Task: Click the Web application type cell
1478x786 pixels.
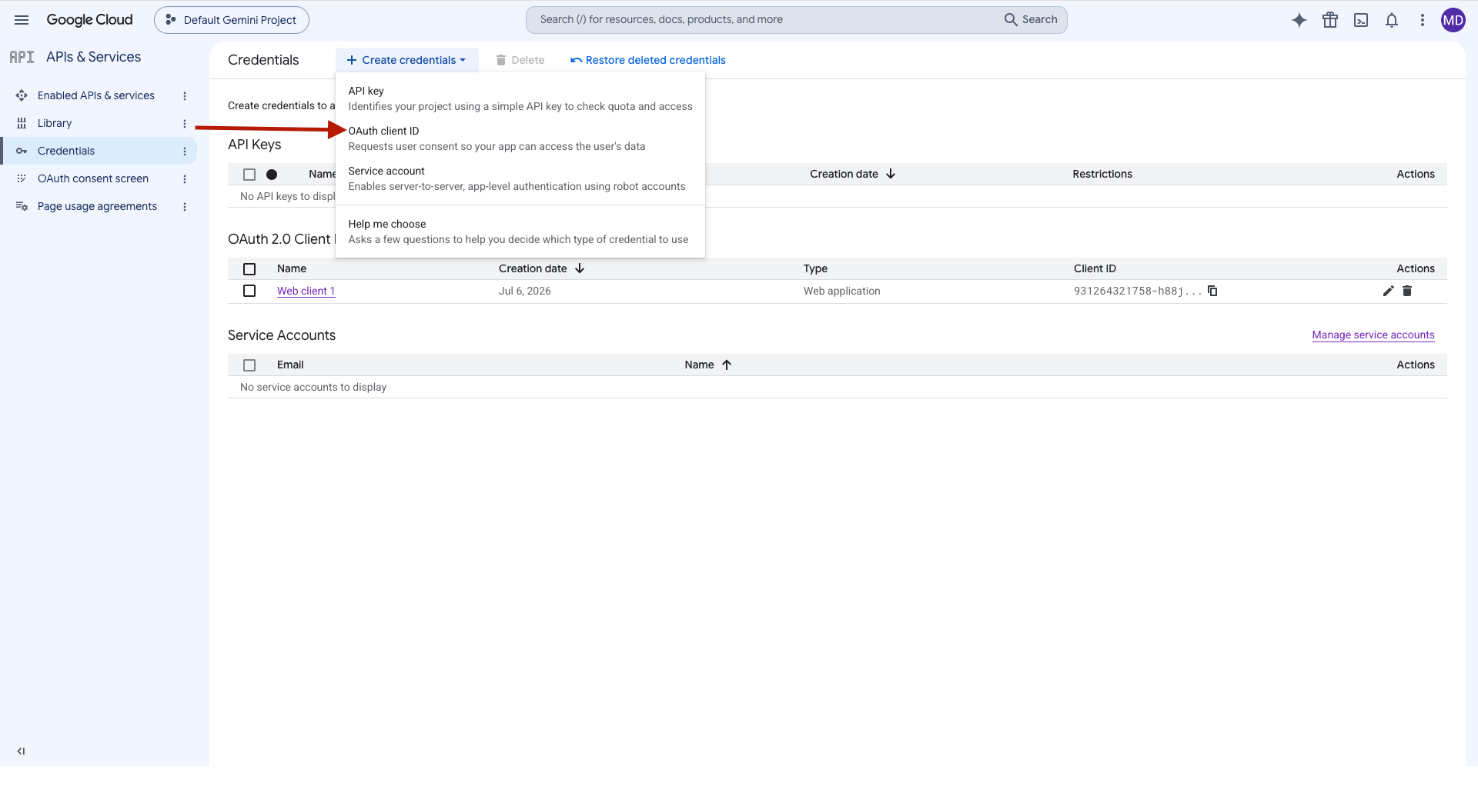Action: coord(842,291)
